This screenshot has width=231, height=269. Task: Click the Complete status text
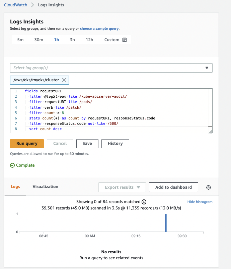click(x=25, y=165)
